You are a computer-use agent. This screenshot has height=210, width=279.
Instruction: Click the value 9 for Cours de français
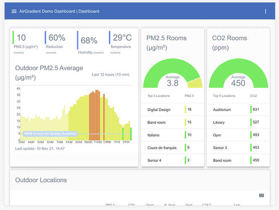[188, 147]
